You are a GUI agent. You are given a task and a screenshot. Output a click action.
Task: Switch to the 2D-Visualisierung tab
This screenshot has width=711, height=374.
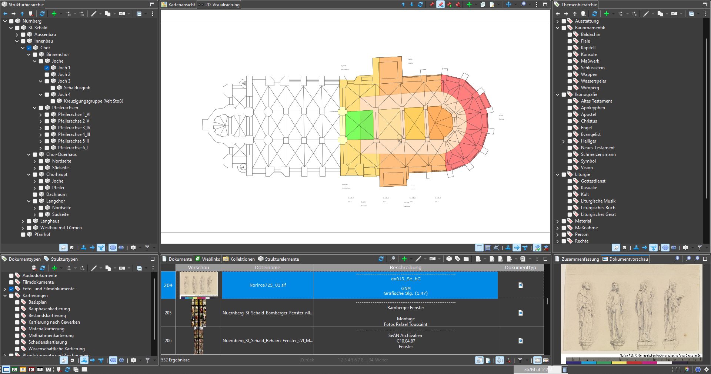219,5
